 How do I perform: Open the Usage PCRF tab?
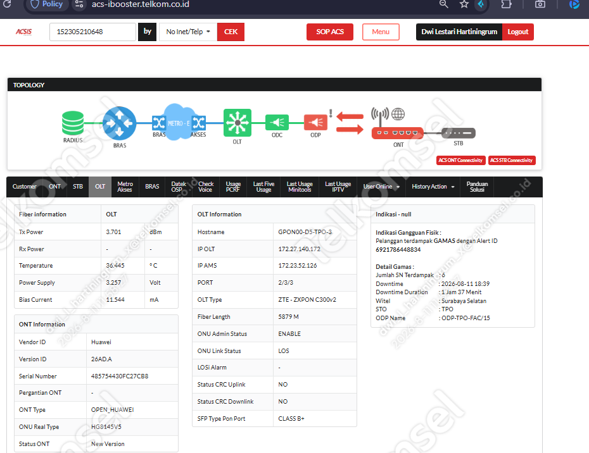(233, 187)
